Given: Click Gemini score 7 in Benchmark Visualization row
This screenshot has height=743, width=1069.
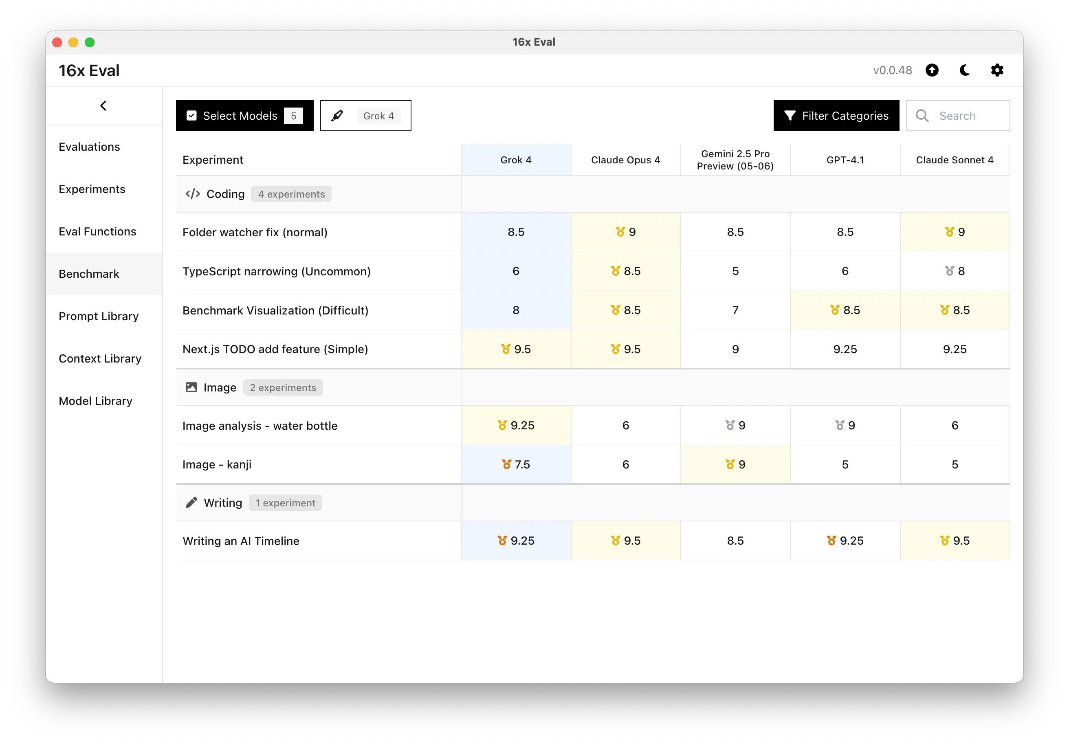Looking at the screenshot, I should 735,310.
